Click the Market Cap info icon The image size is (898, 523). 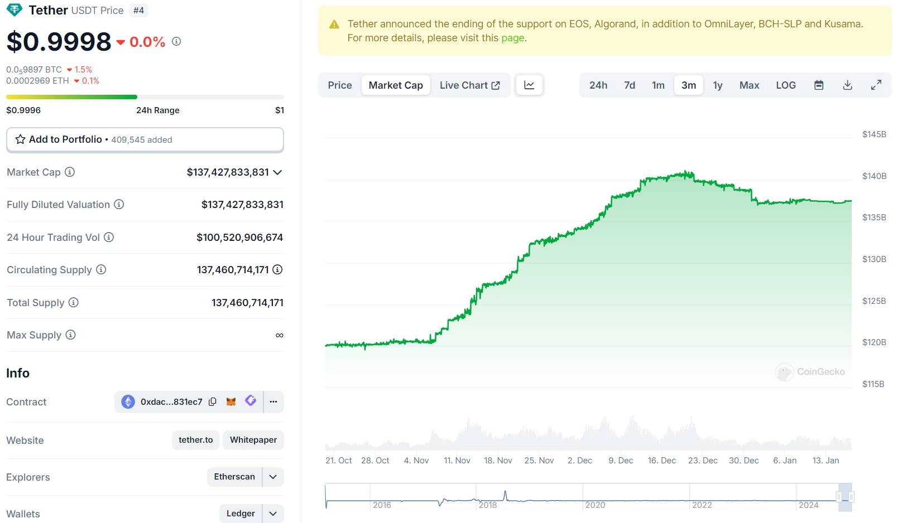(x=70, y=172)
